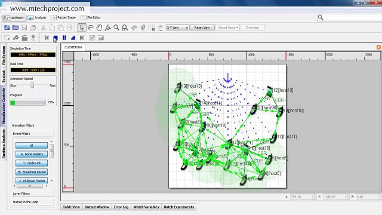Click the stop simulation button

tap(56, 38)
